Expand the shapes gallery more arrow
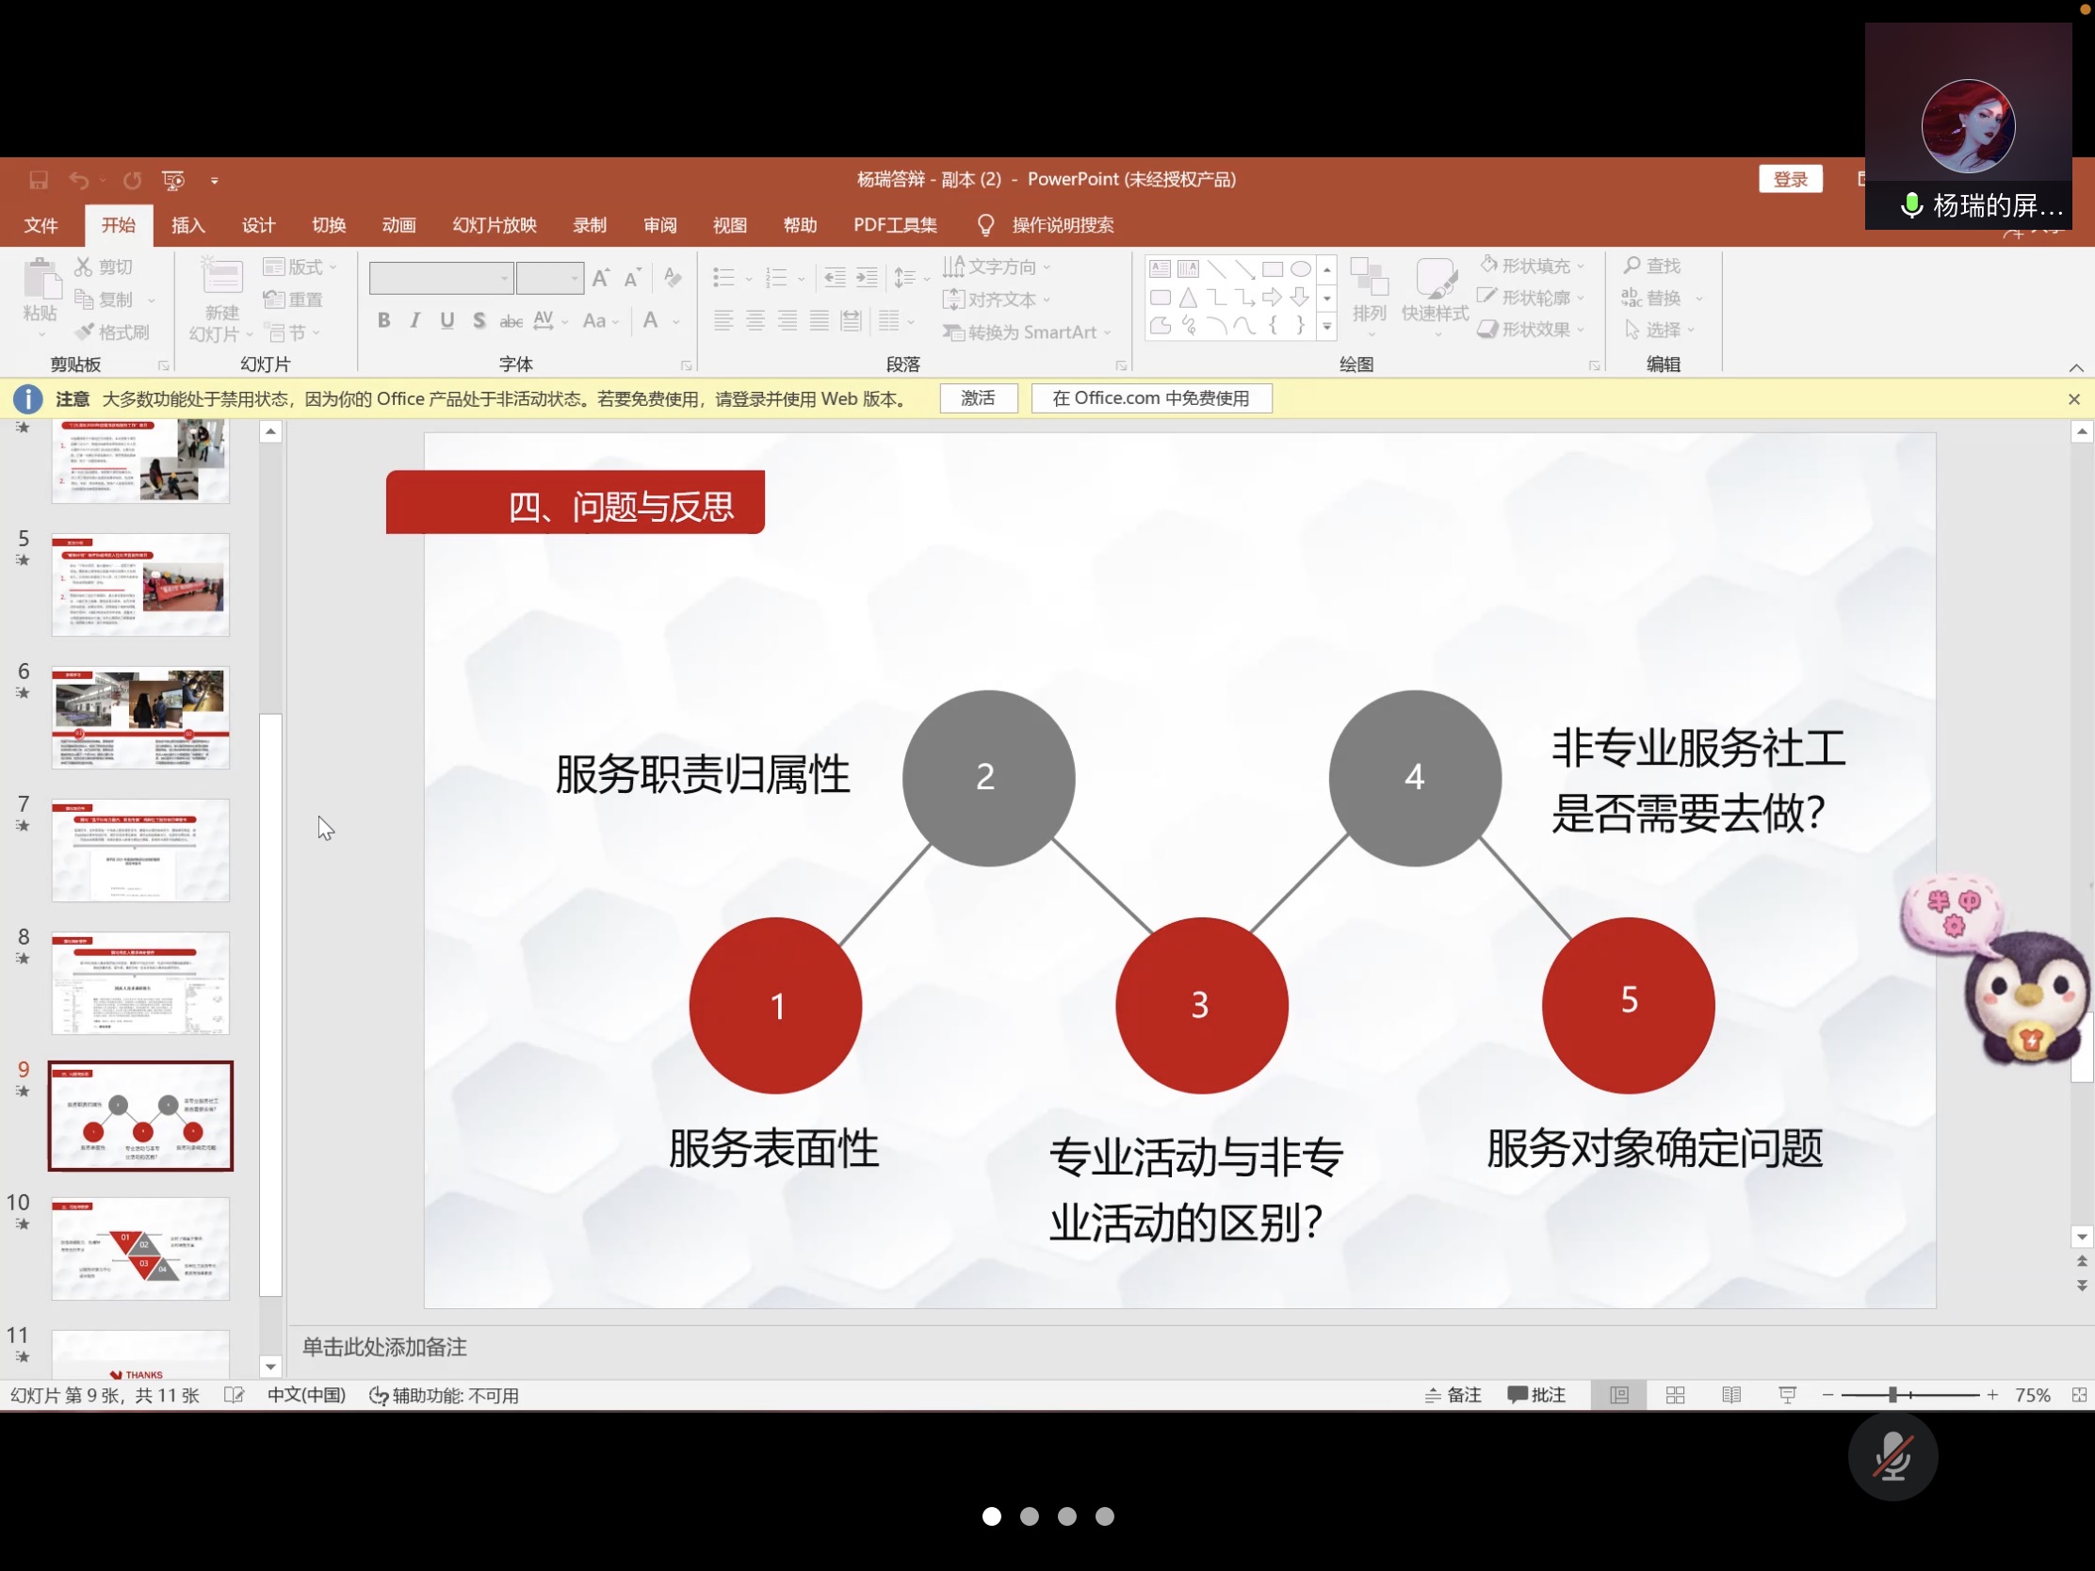This screenshot has height=1571, width=2095. pyautogui.click(x=1327, y=328)
